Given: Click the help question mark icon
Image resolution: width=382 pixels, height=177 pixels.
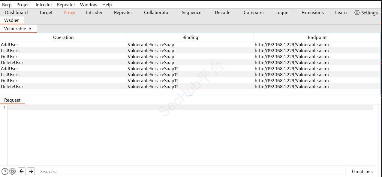Looking at the screenshot, I should (x=5, y=171).
